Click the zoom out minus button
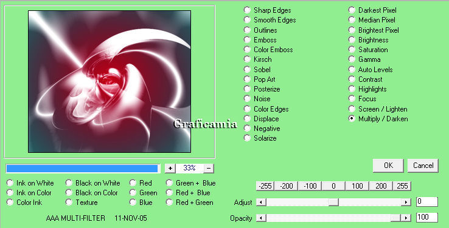This screenshot has height=228, width=449. (209, 169)
